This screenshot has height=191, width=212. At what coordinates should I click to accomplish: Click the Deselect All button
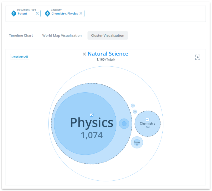[x=20, y=57]
